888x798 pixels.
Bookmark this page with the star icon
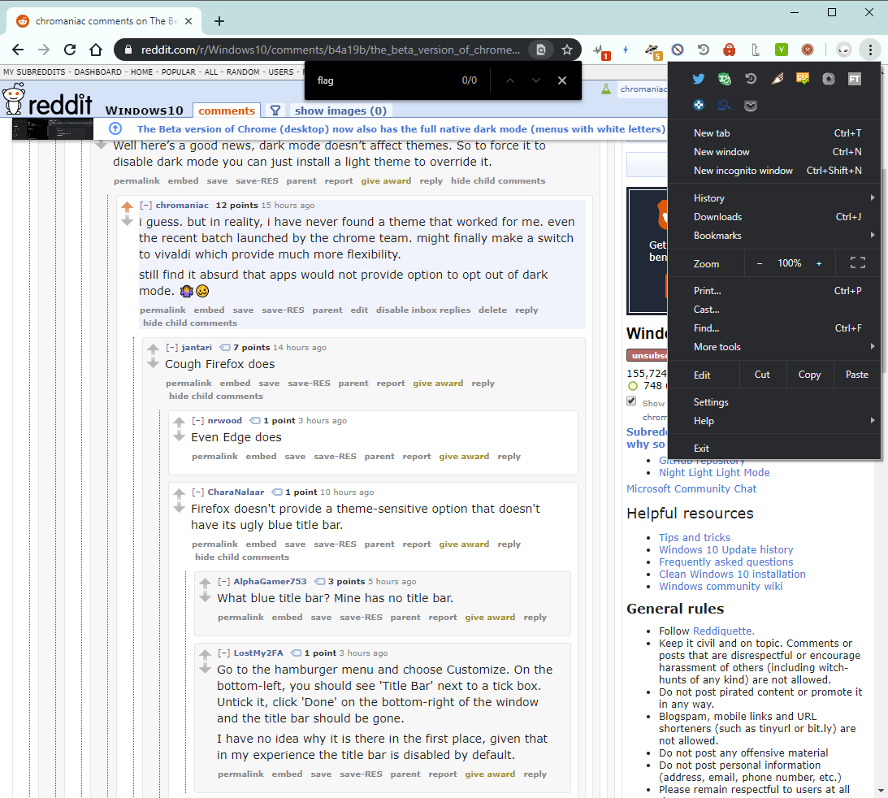tap(567, 50)
